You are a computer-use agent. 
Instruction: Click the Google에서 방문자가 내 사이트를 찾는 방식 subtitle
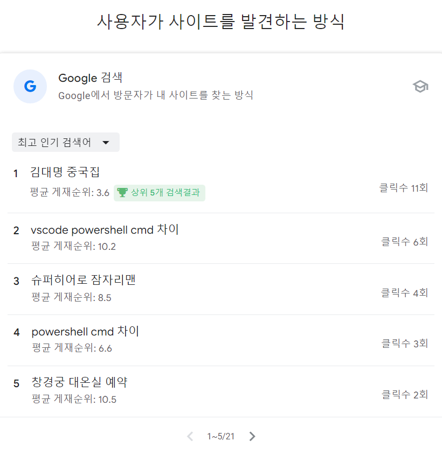pyautogui.click(x=156, y=95)
